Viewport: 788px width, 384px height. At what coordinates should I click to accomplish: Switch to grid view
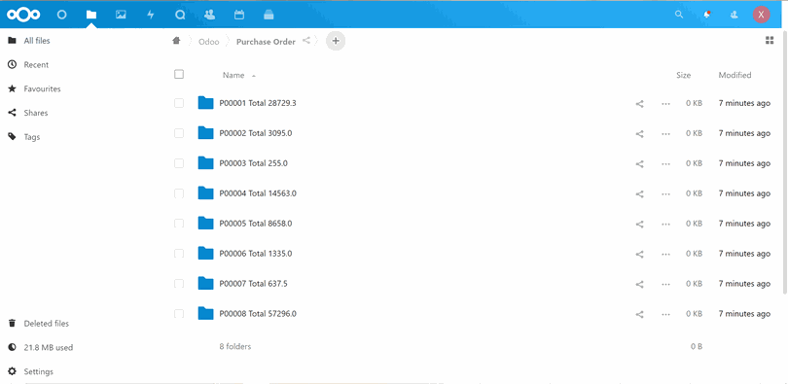(770, 41)
